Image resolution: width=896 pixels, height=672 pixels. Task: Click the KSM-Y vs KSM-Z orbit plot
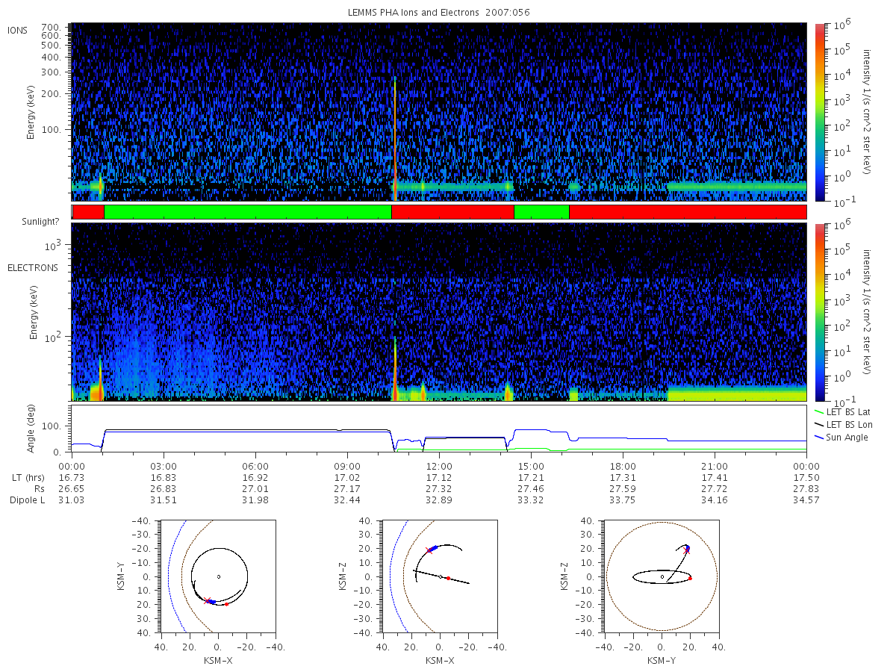click(x=662, y=576)
